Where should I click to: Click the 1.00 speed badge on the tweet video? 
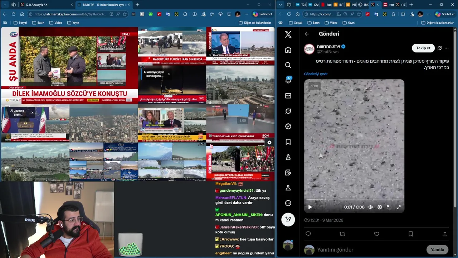click(x=314, y=86)
